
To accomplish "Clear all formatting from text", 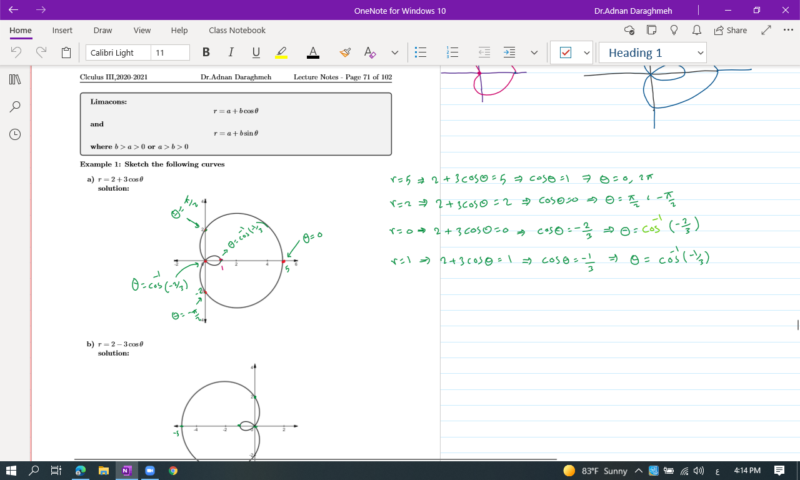I will pyautogui.click(x=370, y=52).
